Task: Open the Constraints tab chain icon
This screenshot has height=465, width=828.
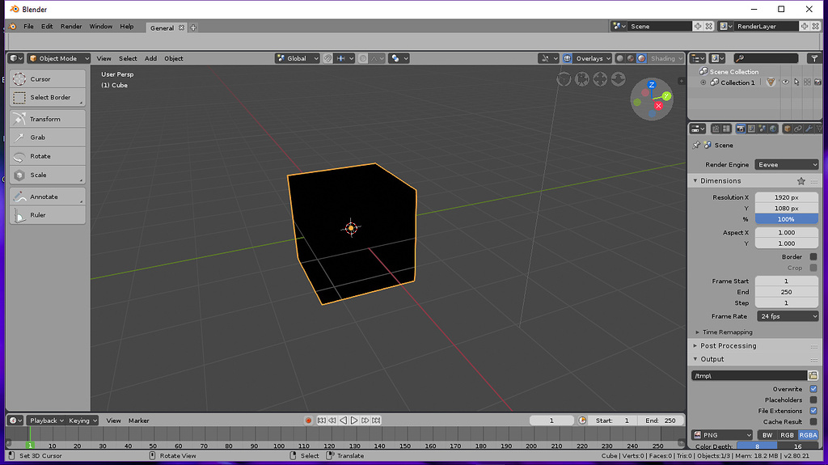Action: pos(797,129)
